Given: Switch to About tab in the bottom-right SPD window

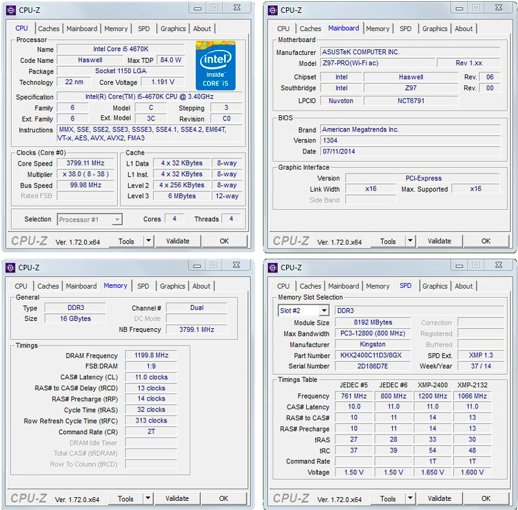Looking at the screenshot, I should click(464, 286).
